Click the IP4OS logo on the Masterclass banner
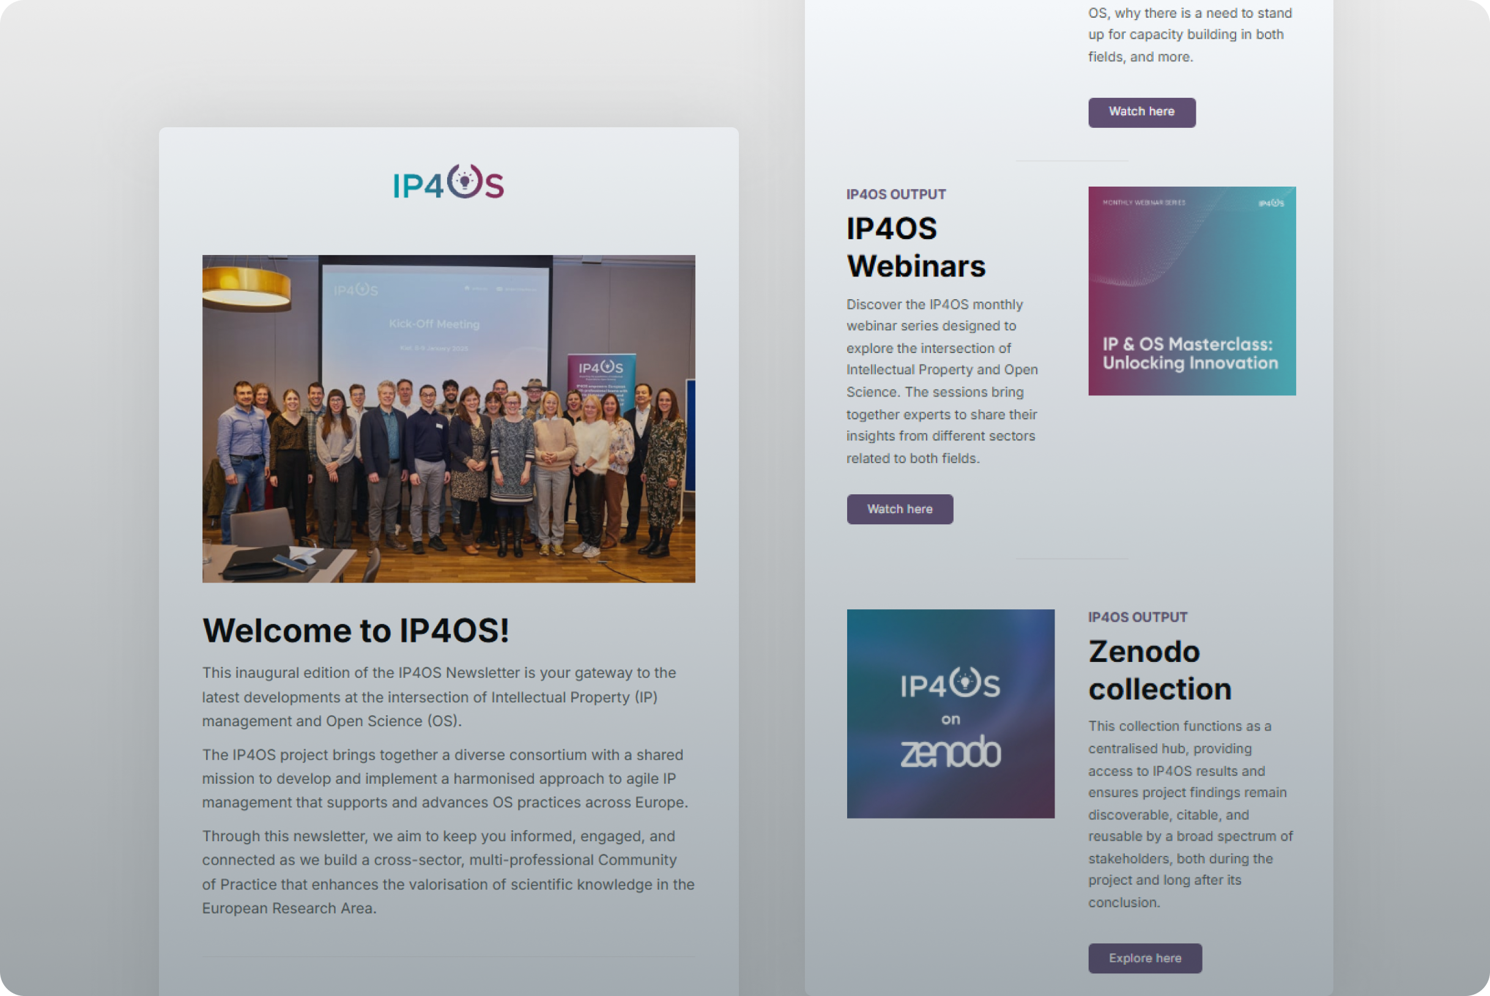The width and height of the screenshot is (1490, 996). tap(1272, 202)
